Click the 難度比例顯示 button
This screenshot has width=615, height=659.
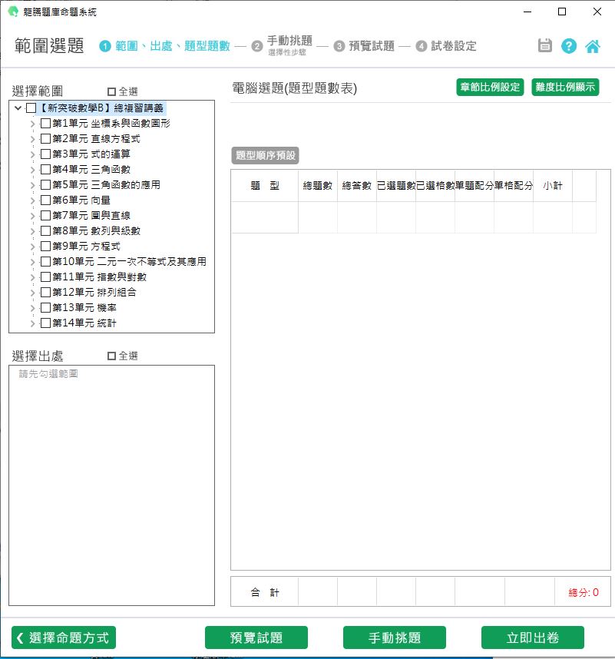click(565, 88)
